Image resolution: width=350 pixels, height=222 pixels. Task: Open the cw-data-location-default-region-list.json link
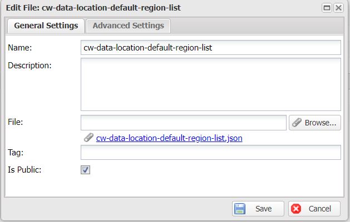coord(169,138)
